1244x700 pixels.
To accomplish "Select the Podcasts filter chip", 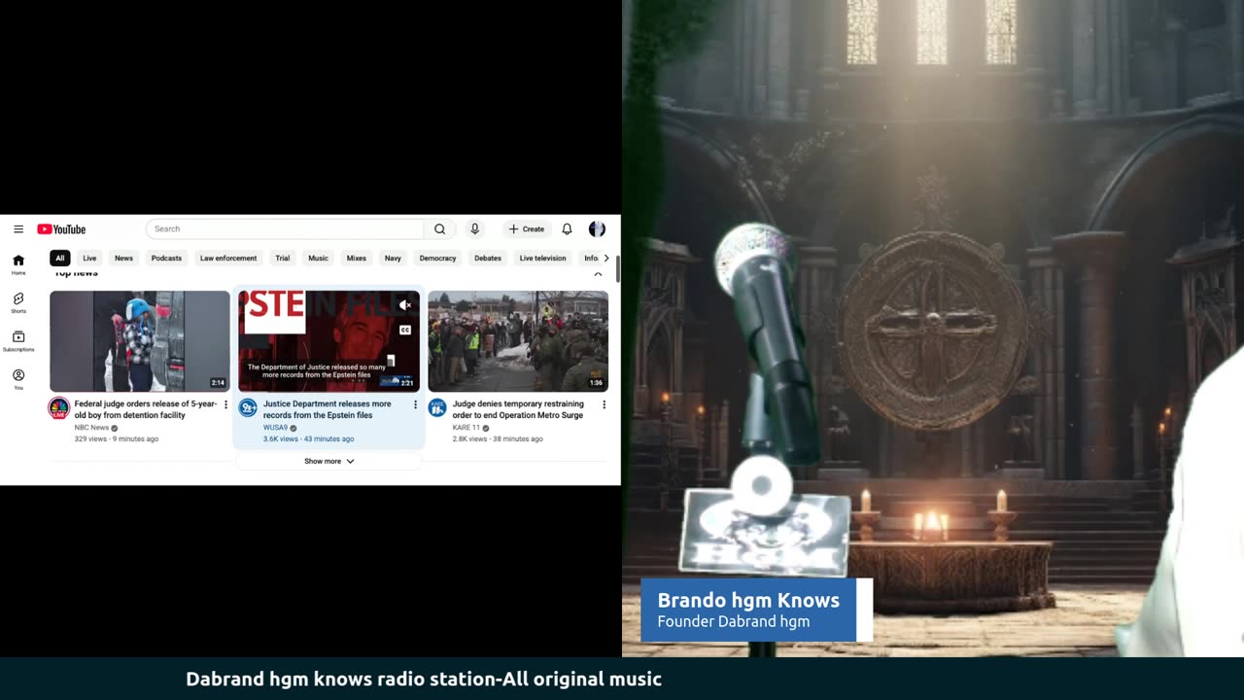I will pyautogui.click(x=166, y=259).
